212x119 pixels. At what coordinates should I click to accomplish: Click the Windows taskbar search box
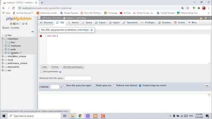coord(34,116)
